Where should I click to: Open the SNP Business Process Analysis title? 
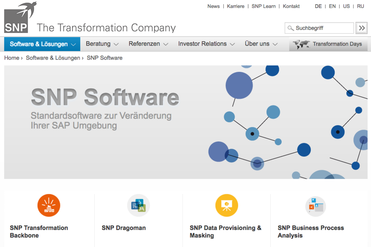click(x=311, y=232)
